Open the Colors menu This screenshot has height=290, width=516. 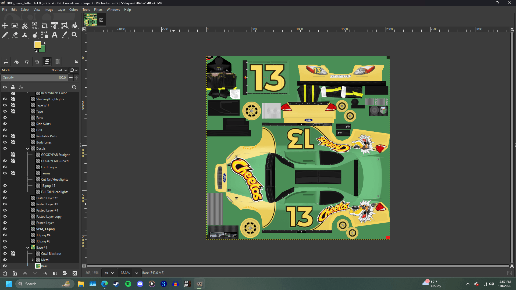pos(74,10)
